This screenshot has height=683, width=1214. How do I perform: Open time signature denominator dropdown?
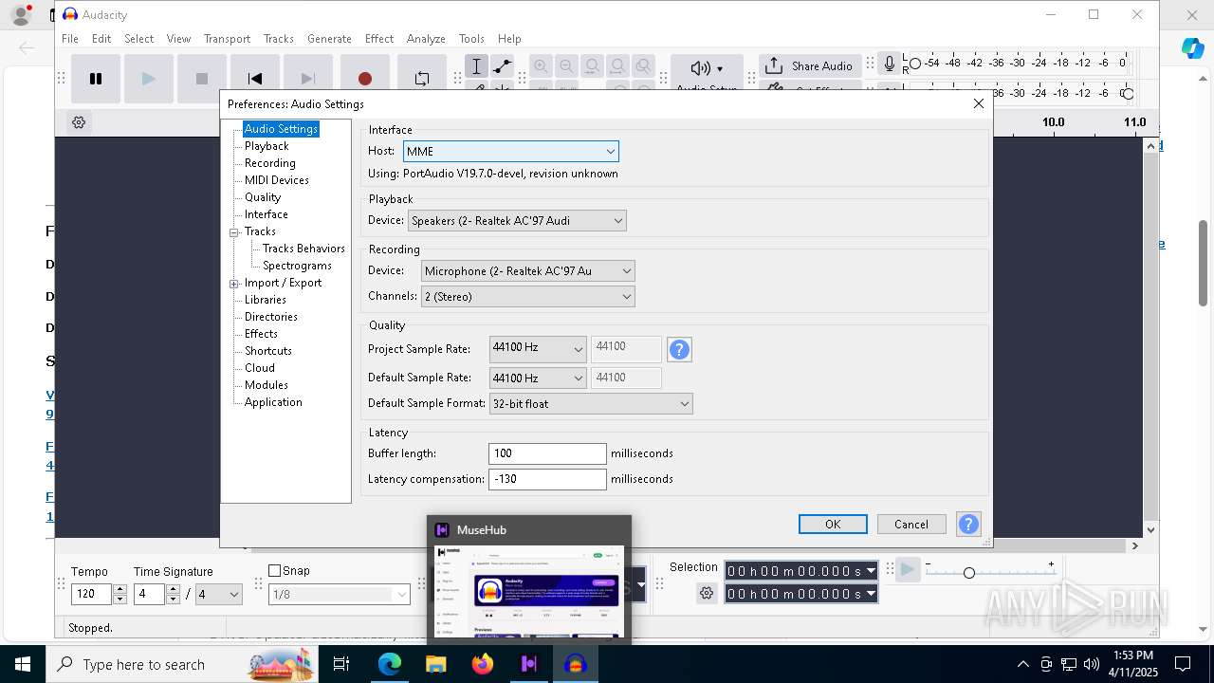tap(218, 594)
